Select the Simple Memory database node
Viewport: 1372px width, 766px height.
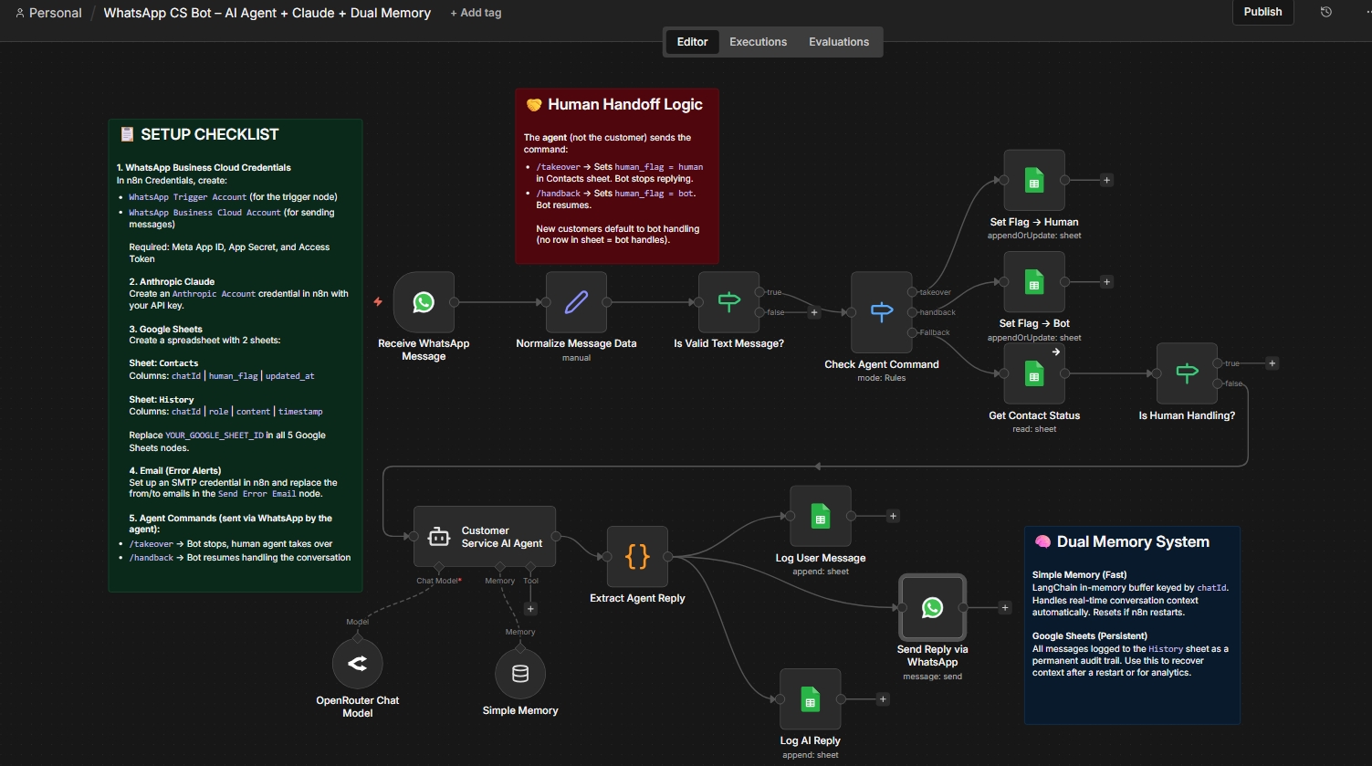pyautogui.click(x=520, y=674)
